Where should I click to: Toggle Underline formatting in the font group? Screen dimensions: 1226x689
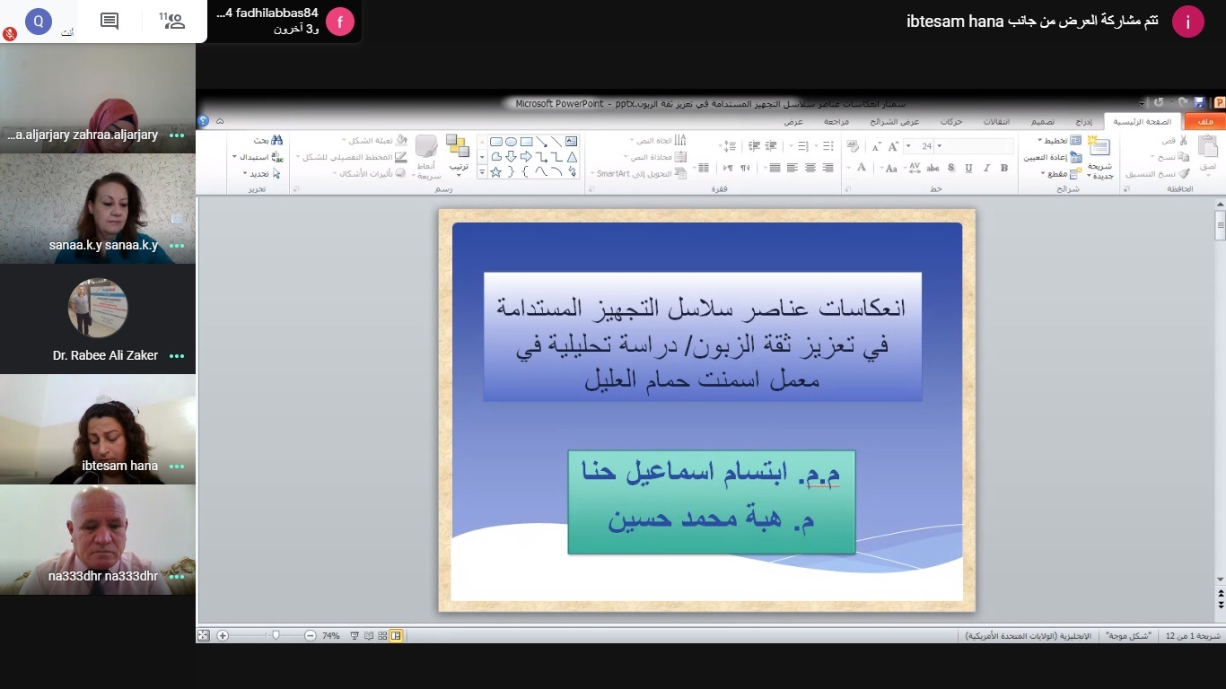pyautogui.click(x=968, y=168)
